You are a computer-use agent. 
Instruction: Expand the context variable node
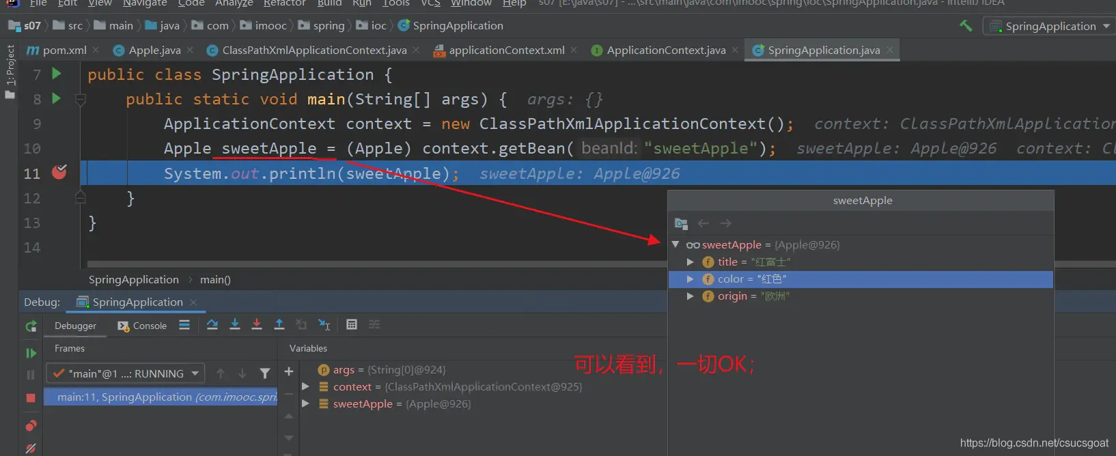tap(305, 386)
